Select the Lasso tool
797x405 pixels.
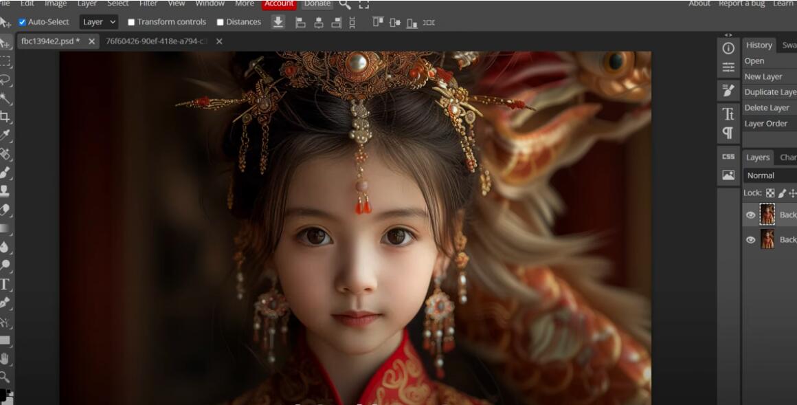6,76
